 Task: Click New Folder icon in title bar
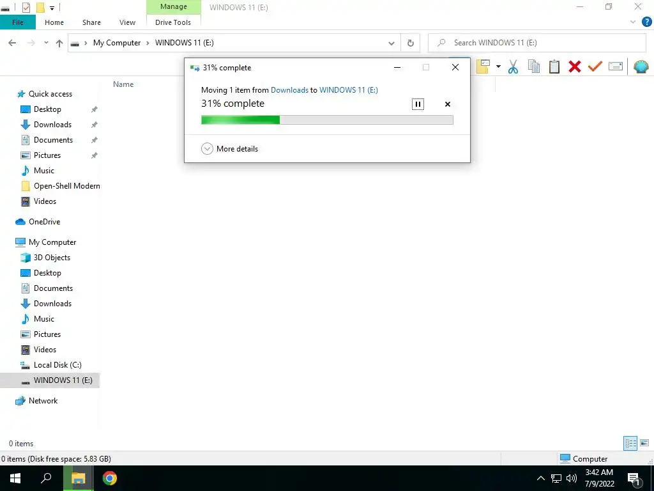(40, 8)
